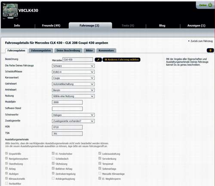This screenshot has height=186, width=215.
Task: Switch to the Kommentare sub-tab
Action: (106, 51)
